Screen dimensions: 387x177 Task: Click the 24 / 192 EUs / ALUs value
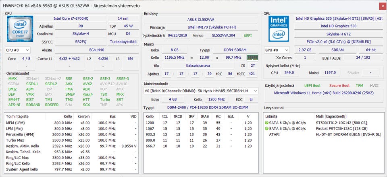(363, 58)
